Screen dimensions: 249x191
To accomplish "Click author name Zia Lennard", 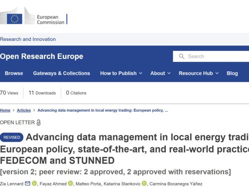I will [11, 184].
